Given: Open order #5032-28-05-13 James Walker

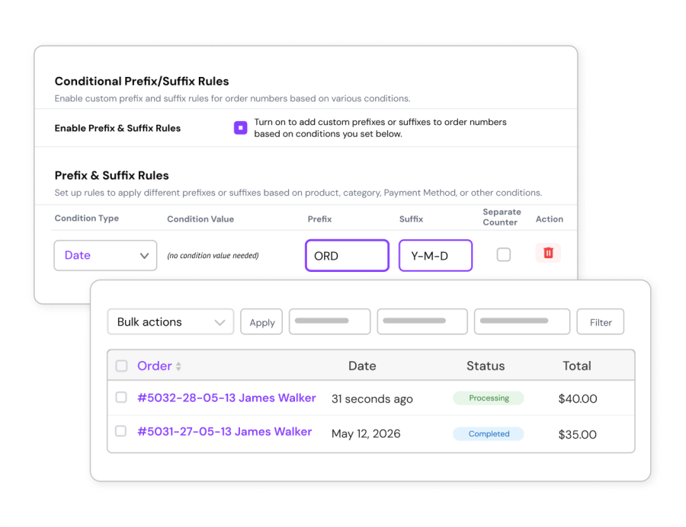Looking at the screenshot, I should point(226,398).
